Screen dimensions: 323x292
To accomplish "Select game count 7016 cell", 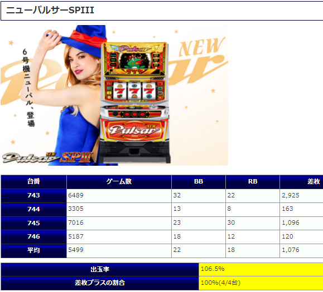I will coord(119,223).
